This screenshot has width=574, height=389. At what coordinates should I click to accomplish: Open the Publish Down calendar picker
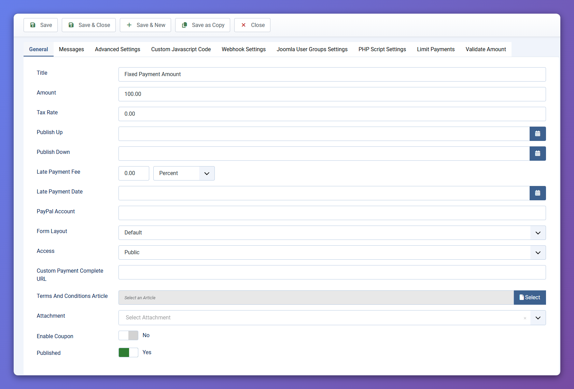[537, 154]
